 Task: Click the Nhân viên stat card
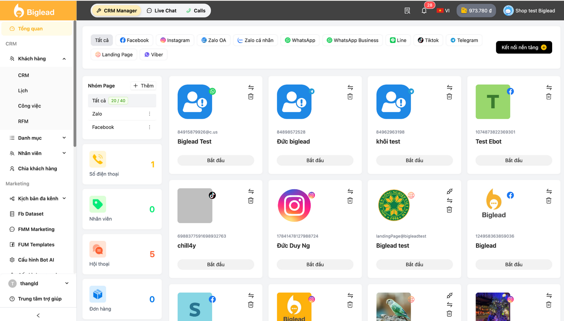click(x=122, y=209)
